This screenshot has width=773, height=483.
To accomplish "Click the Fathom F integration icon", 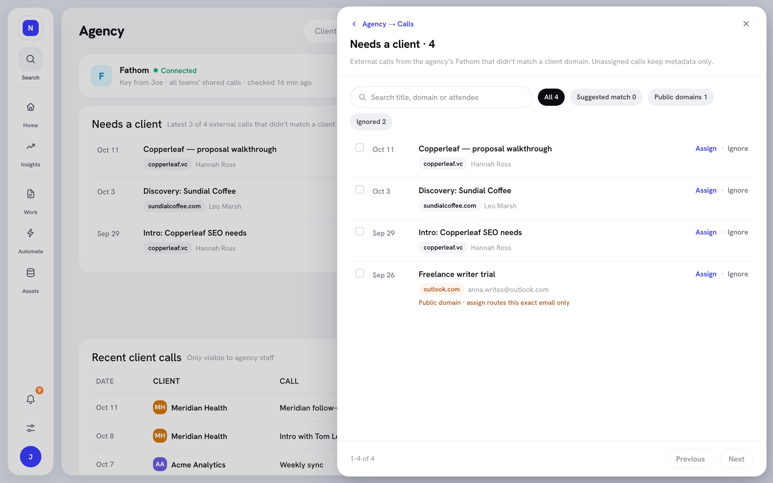I will coord(101,76).
